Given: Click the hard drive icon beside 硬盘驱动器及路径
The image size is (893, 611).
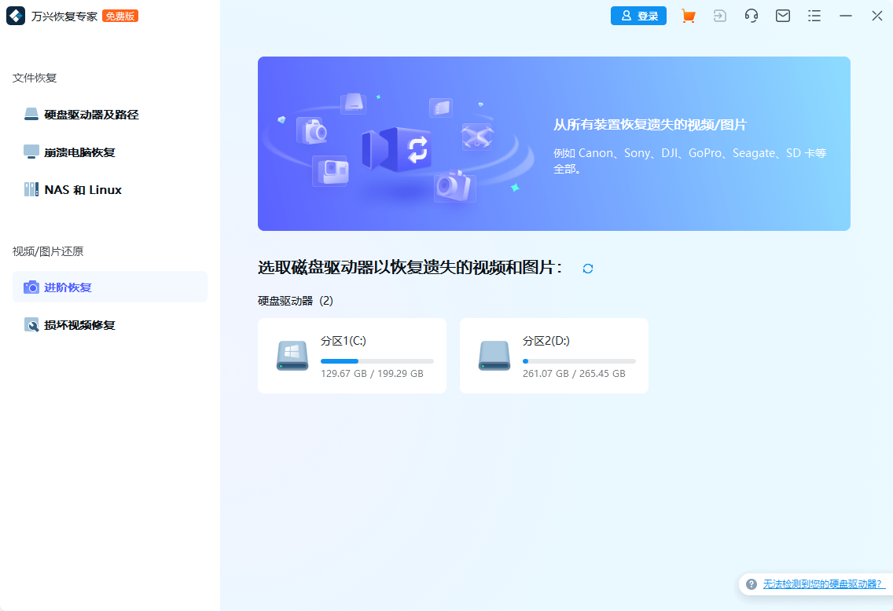Looking at the screenshot, I should 31,115.
